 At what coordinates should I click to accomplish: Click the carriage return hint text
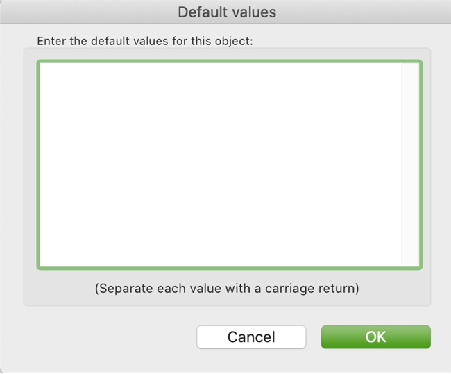(x=227, y=288)
